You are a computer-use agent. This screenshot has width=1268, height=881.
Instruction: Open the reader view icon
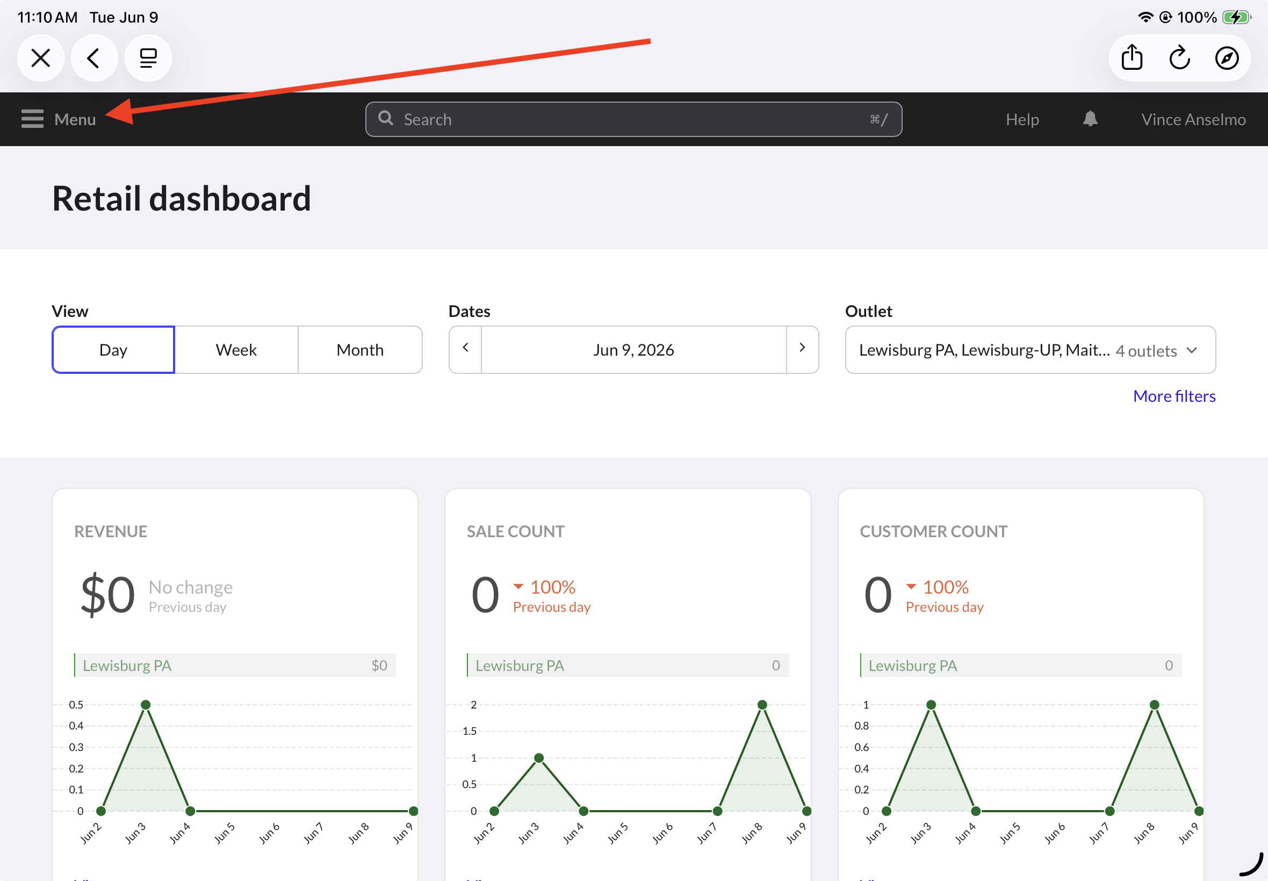(148, 58)
